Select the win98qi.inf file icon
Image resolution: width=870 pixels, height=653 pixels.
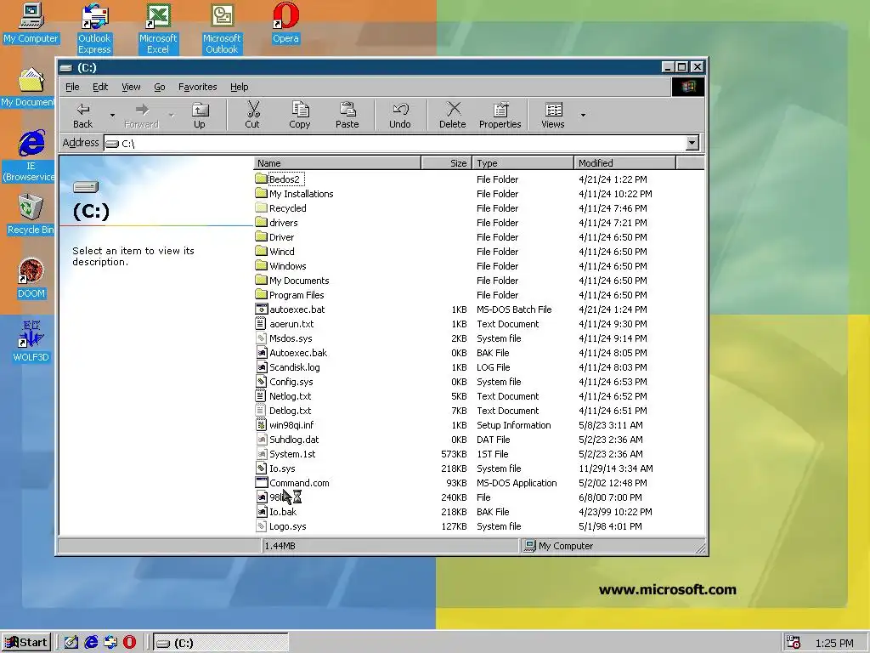(262, 425)
